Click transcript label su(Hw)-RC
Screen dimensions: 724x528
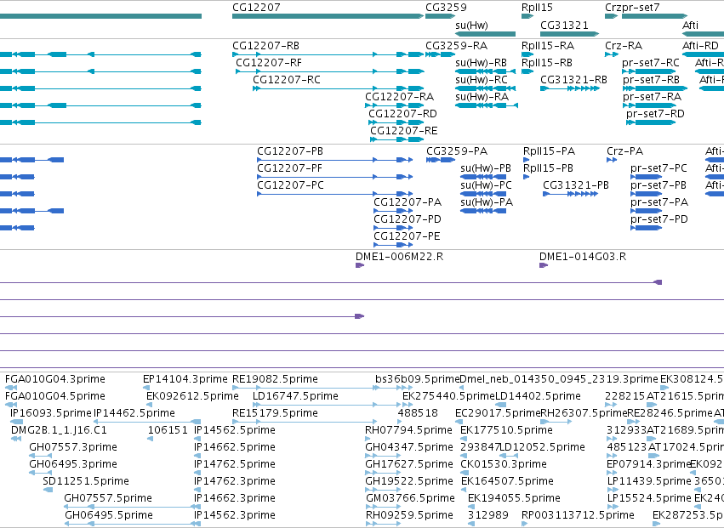(482, 80)
